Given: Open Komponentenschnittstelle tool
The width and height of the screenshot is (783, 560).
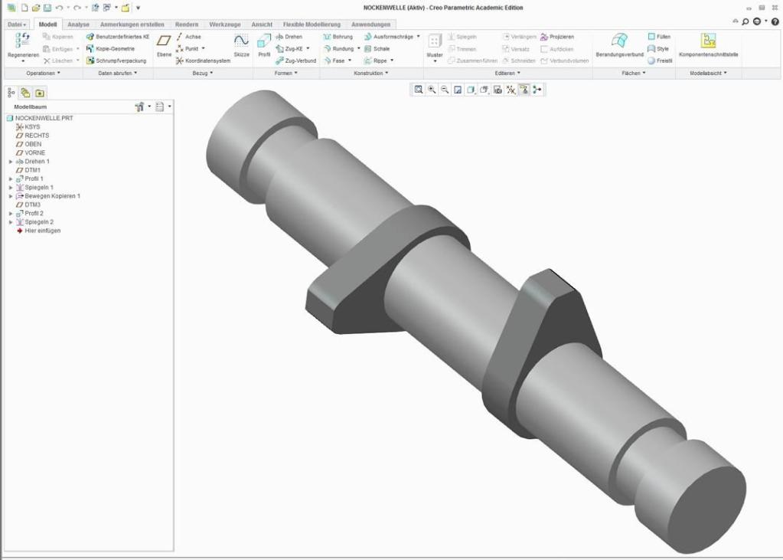Looking at the screenshot, I should (x=708, y=41).
